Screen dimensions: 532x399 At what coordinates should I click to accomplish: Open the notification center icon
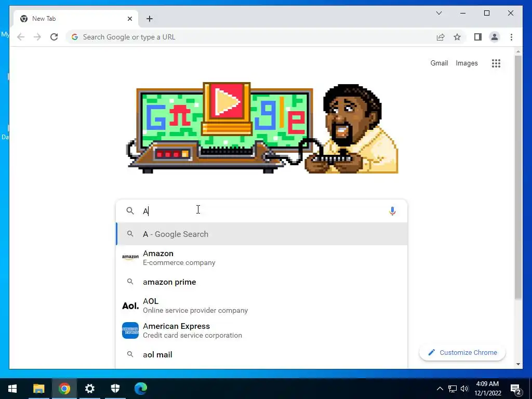(516, 389)
